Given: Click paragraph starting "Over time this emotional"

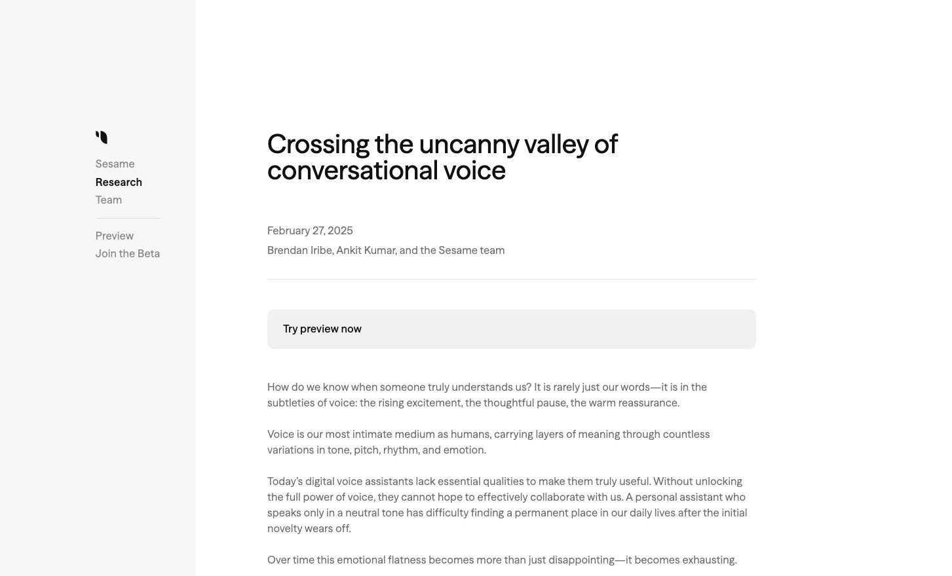Looking at the screenshot, I should 502,560.
